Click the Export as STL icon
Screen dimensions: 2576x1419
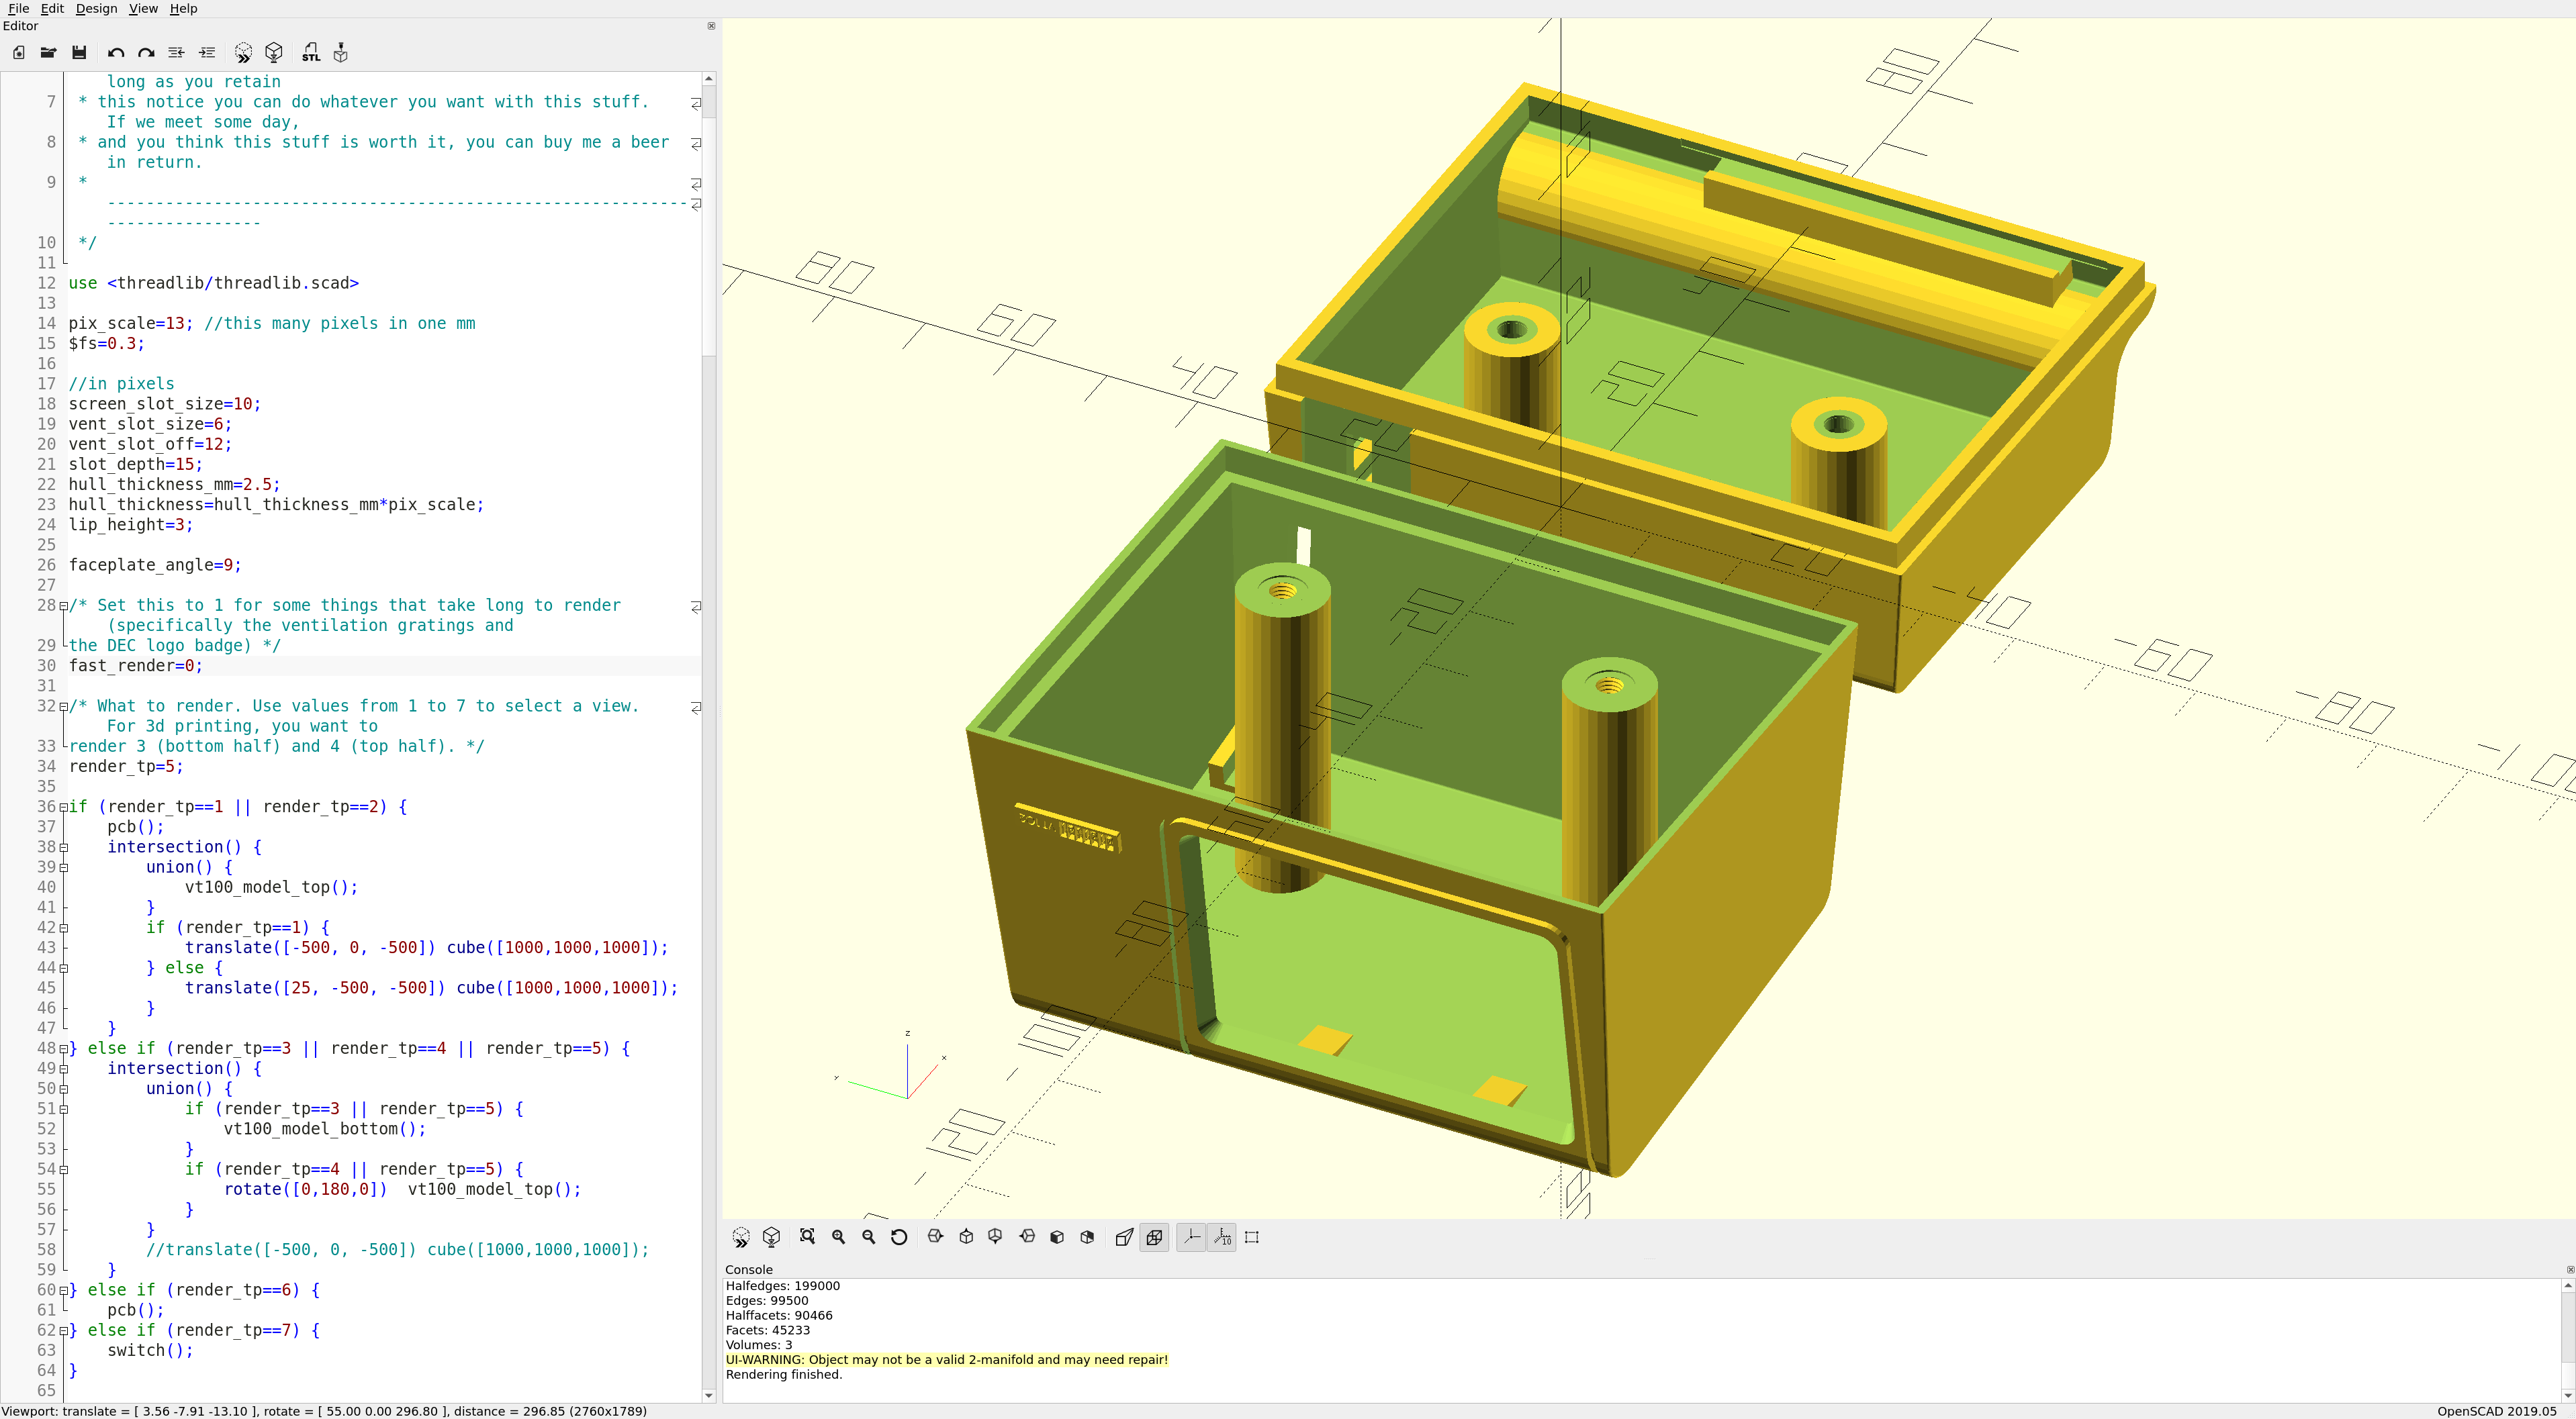[x=311, y=53]
